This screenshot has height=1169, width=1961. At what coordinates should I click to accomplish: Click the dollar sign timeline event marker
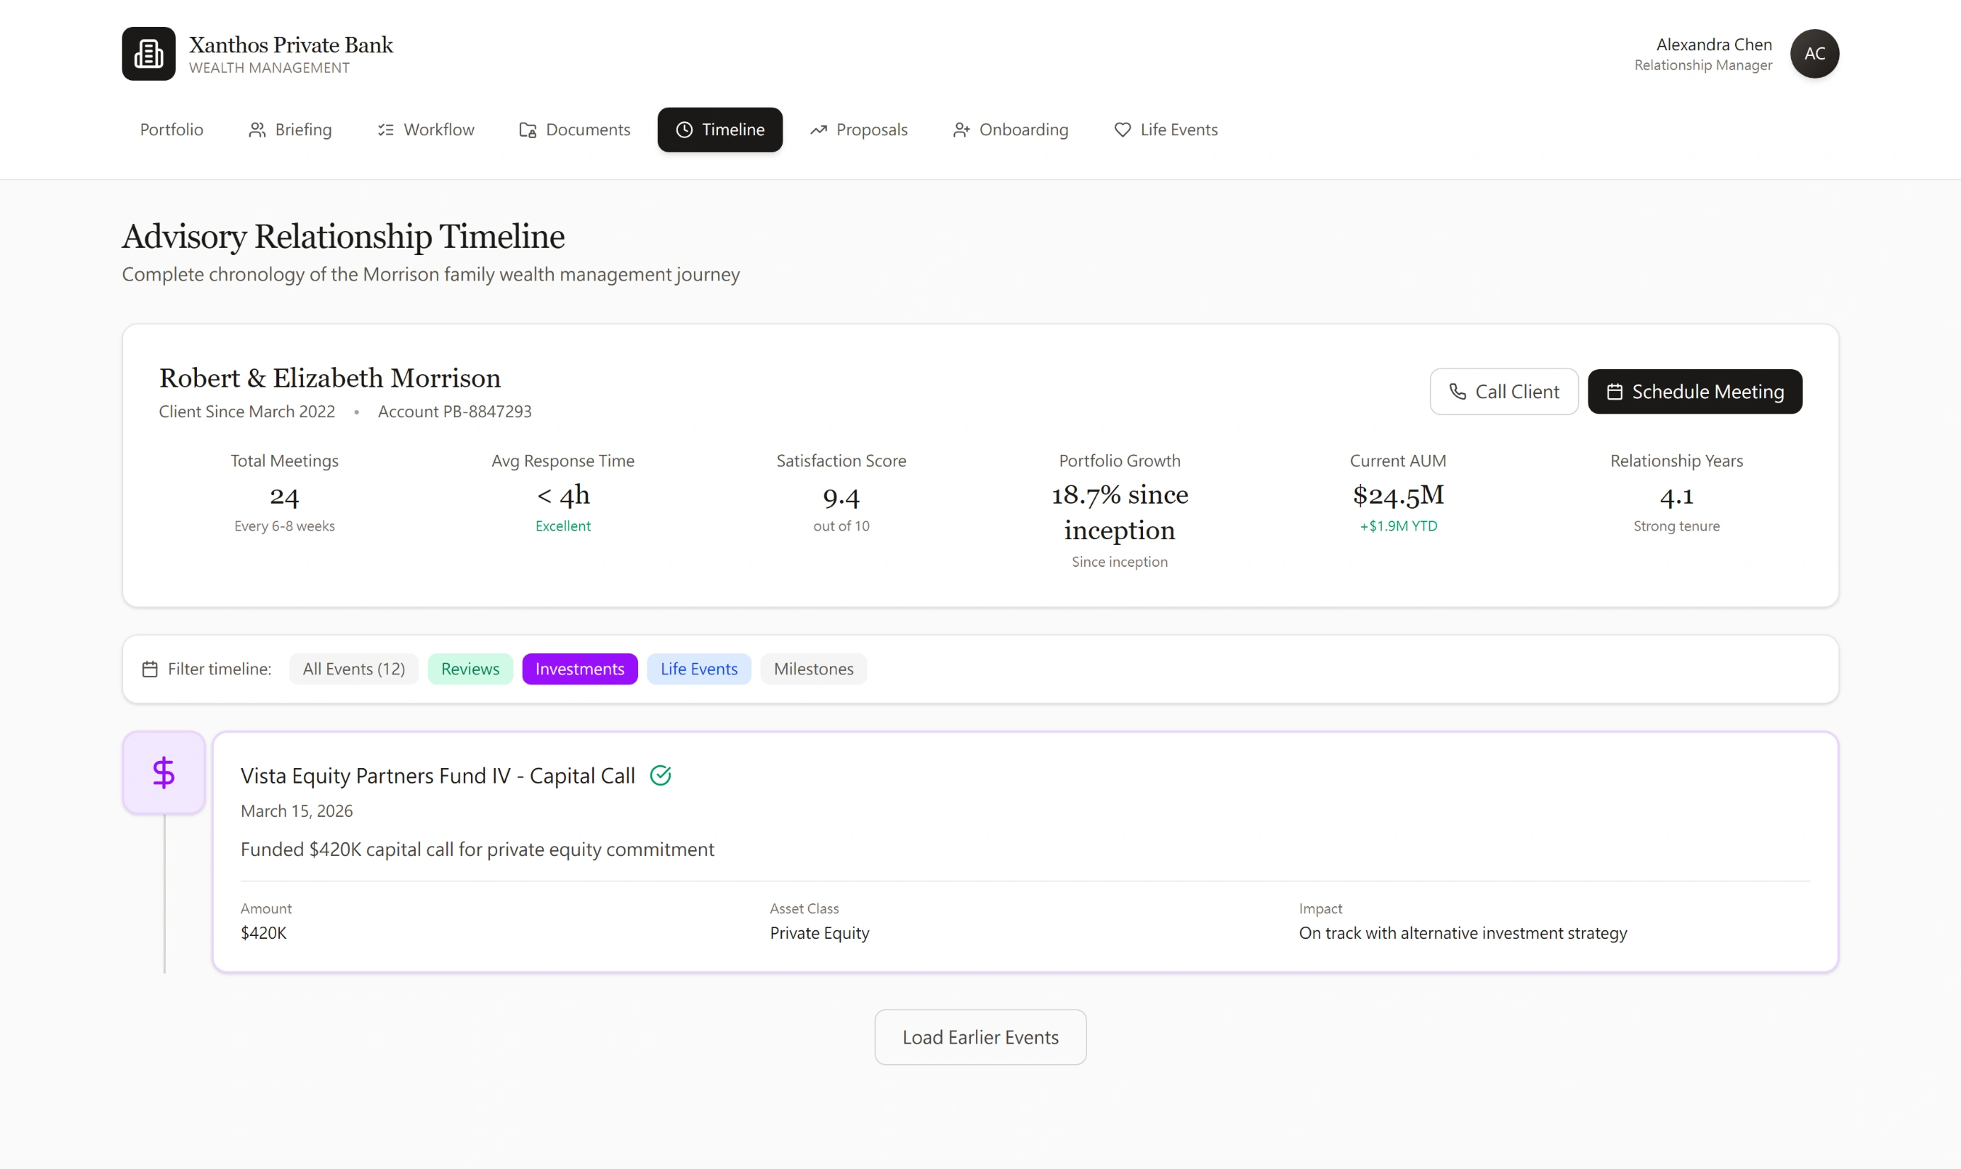tap(163, 772)
